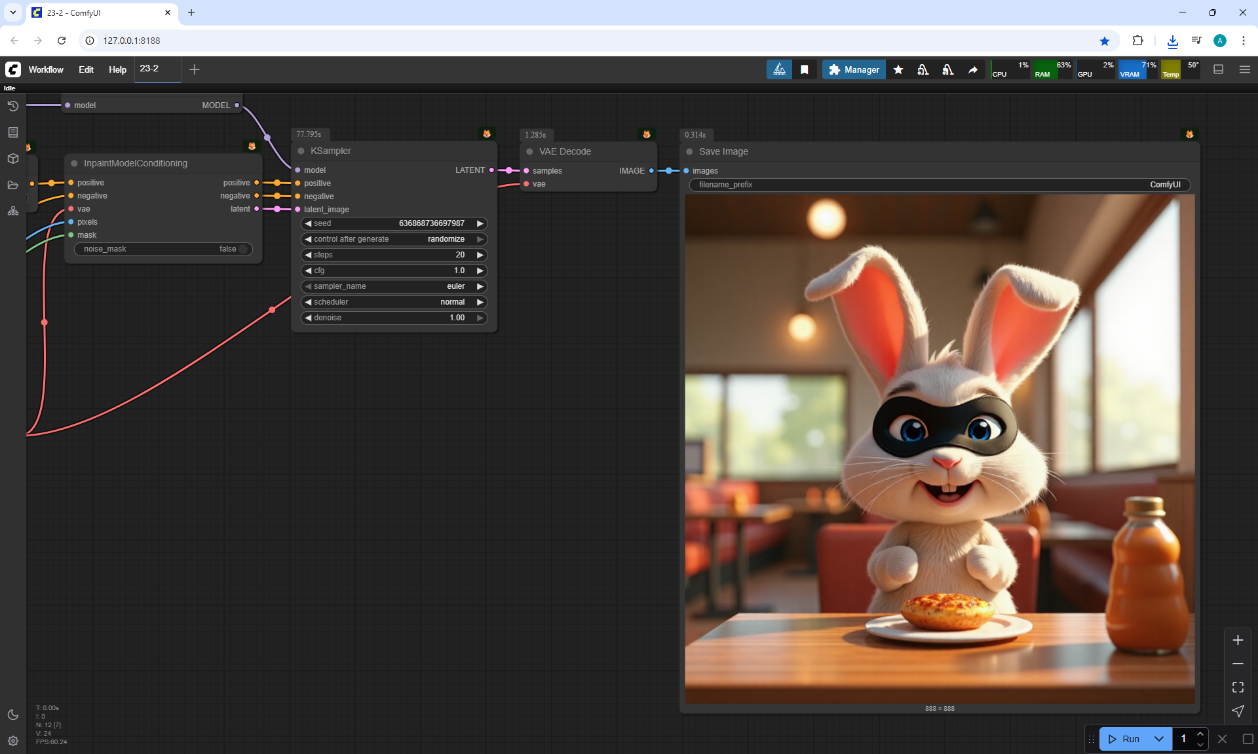Open the scheduler normal combo box
The height and width of the screenshot is (754, 1258).
pyautogui.click(x=393, y=302)
